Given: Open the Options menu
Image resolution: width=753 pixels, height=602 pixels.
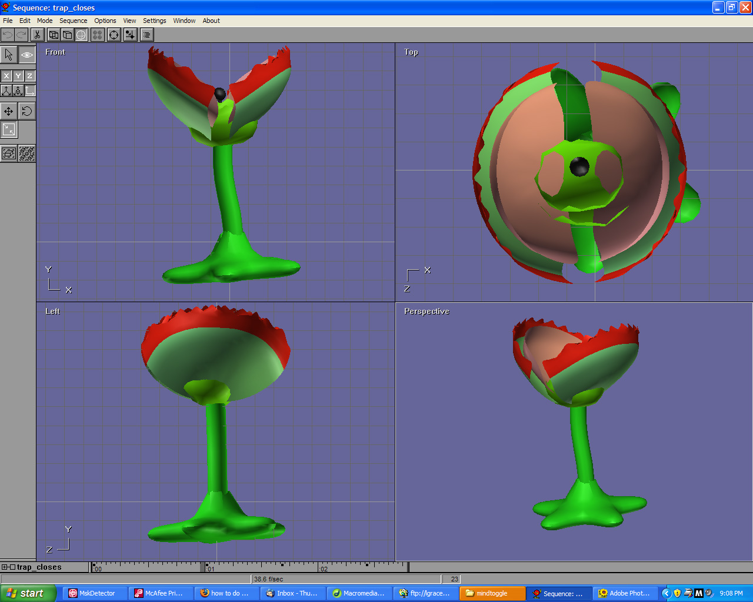Looking at the screenshot, I should (105, 21).
